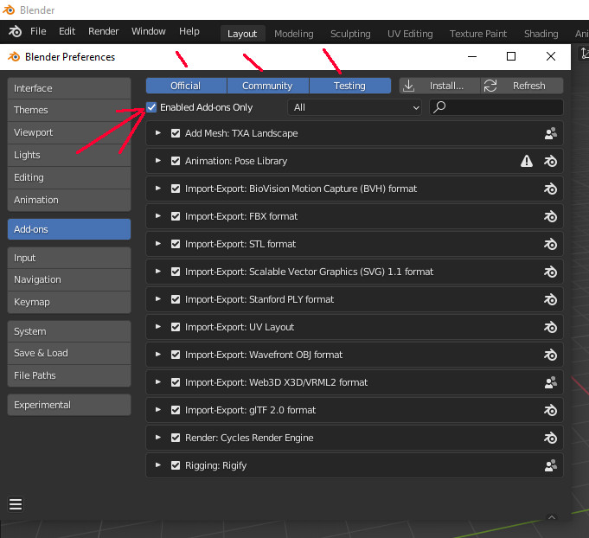Expand the Rigify add-on details
This screenshot has width=589, height=538.
158,465
